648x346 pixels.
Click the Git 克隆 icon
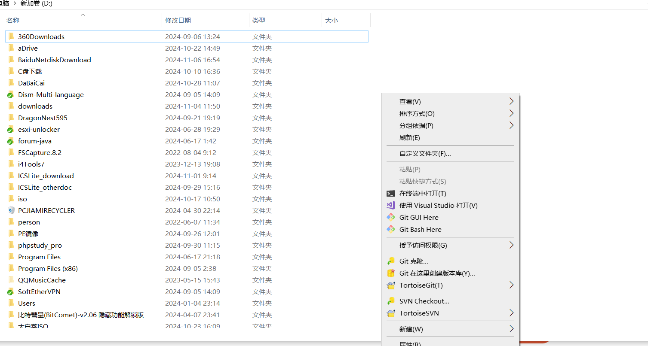pos(391,261)
